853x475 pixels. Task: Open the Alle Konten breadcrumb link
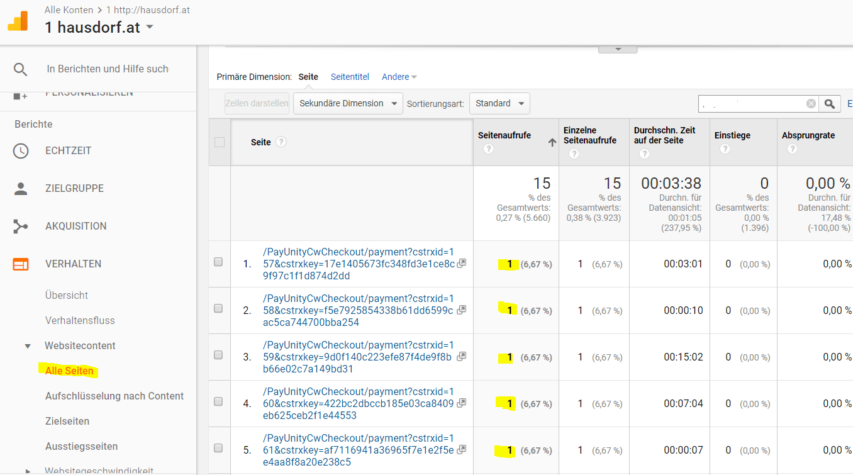pos(69,10)
